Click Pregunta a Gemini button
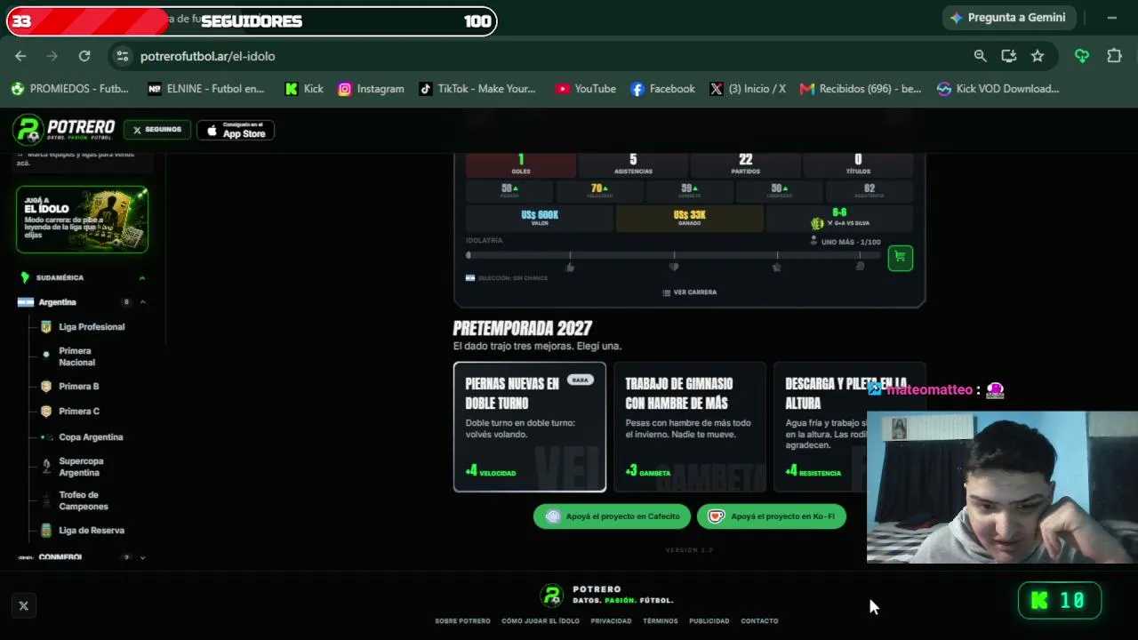 [1010, 18]
